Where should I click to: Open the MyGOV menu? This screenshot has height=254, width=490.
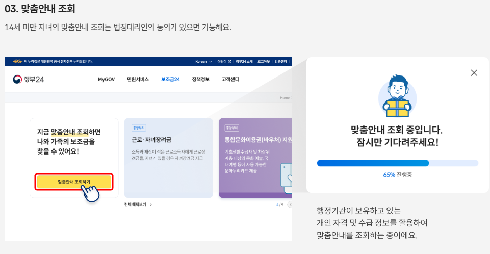[106, 80]
